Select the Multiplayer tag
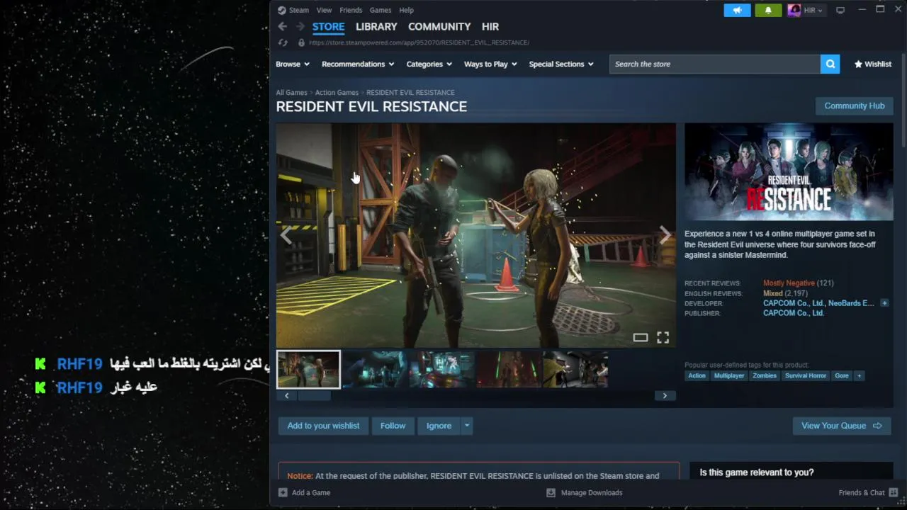 pyautogui.click(x=729, y=375)
